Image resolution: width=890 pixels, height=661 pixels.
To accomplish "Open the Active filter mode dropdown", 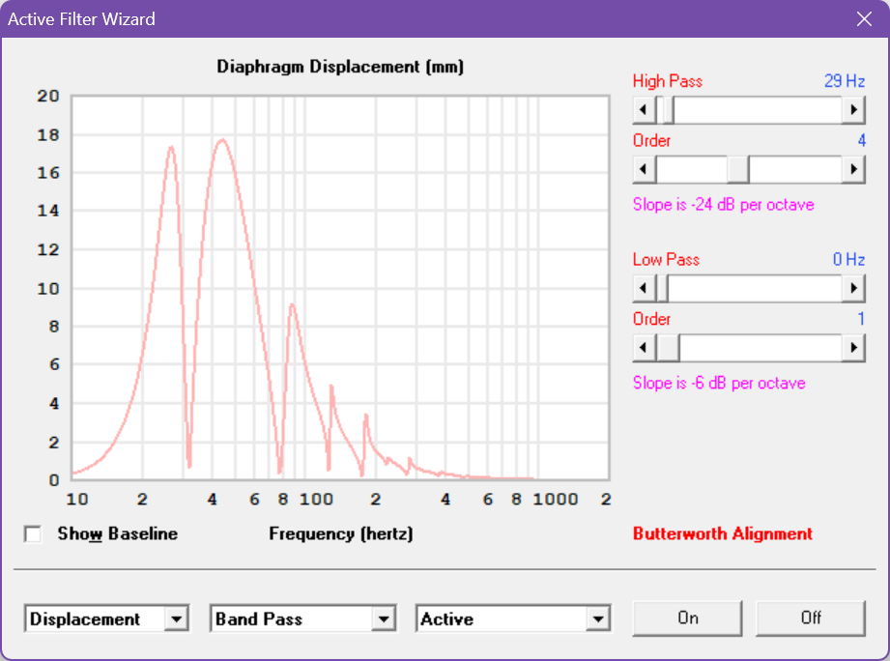I will coord(598,619).
